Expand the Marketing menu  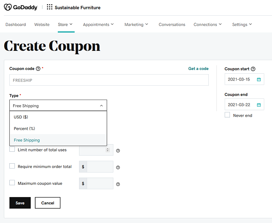(x=136, y=25)
